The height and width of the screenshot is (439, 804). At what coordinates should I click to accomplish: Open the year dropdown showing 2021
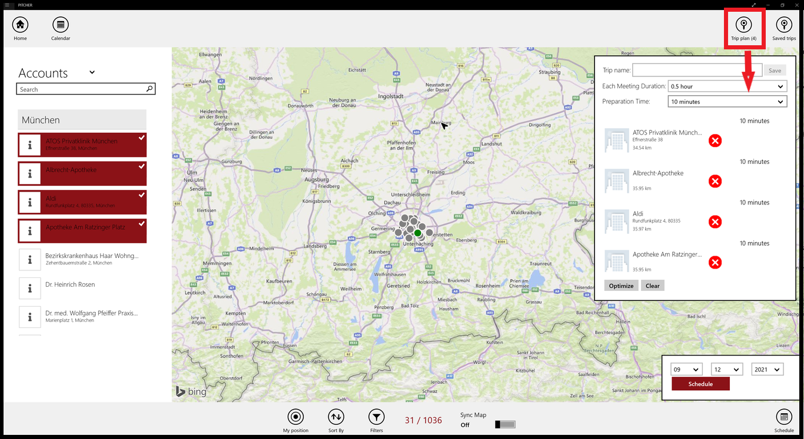click(767, 368)
